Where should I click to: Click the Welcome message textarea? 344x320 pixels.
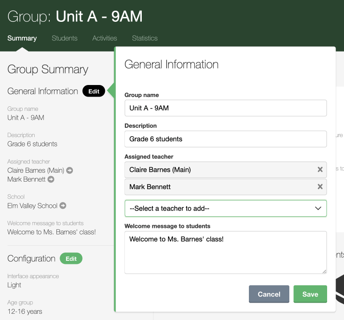point(225,252)
